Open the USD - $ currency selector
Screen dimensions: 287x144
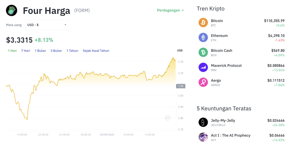click(x=47, y=25)
